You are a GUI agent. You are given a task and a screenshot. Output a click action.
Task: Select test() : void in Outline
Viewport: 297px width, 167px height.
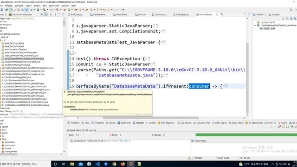coord(268,29)
